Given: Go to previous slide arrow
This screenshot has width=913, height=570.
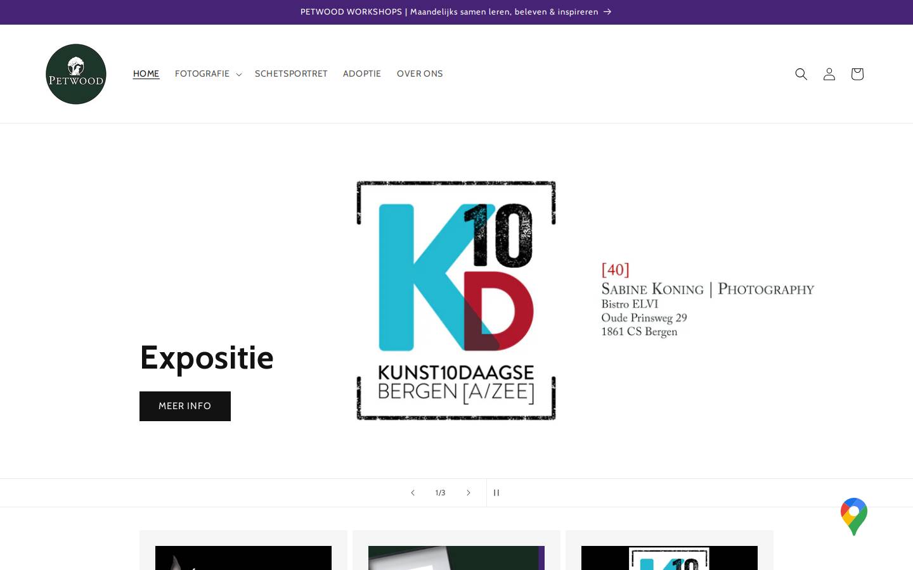Looking at the screenshot, I should click(413, 493).
